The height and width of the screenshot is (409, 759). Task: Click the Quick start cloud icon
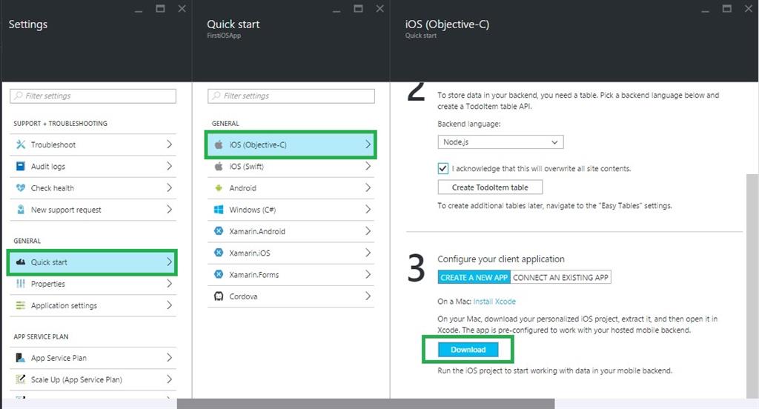tap(20, 262)
